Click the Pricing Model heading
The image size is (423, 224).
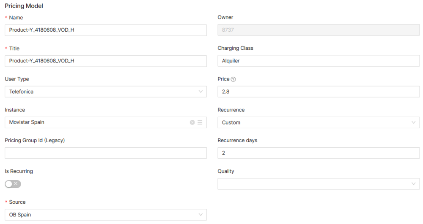(x=24, y=6)
